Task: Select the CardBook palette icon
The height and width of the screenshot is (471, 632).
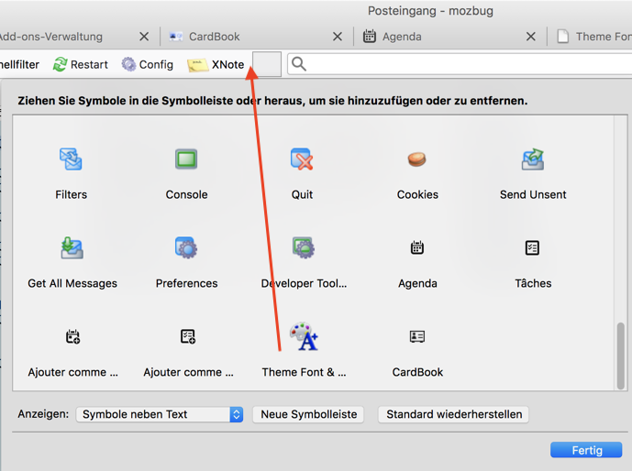Action: pyautogui.click(x=417, y=337)
